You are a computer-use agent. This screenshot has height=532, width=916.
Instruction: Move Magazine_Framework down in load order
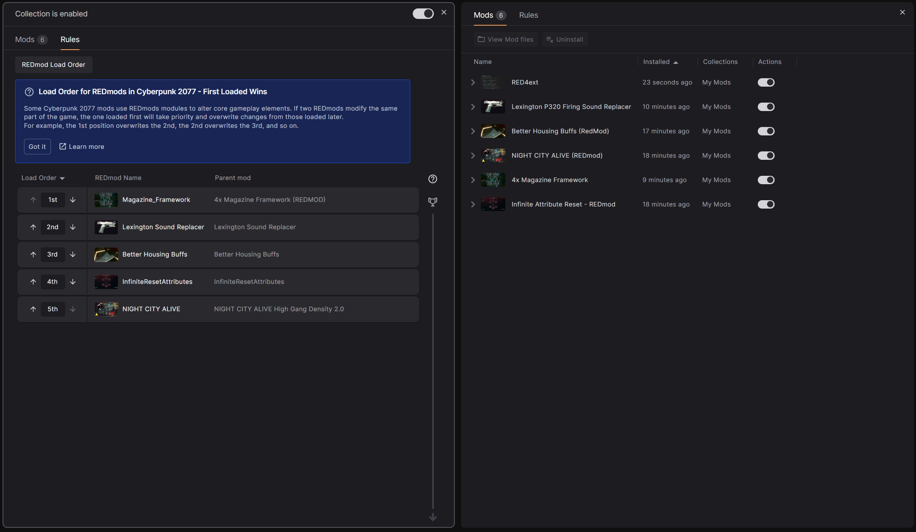click(x=73, y=200)
